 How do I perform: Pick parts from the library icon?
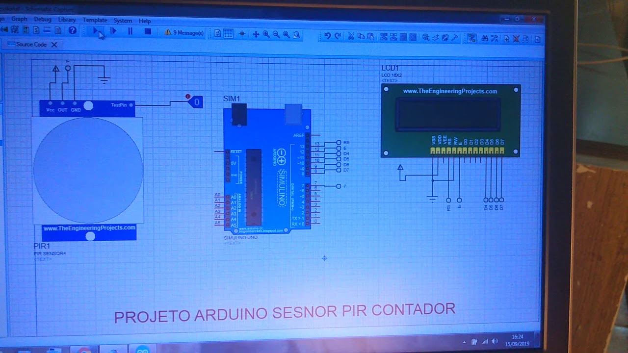pyautogui.click(x=426, y=37)
